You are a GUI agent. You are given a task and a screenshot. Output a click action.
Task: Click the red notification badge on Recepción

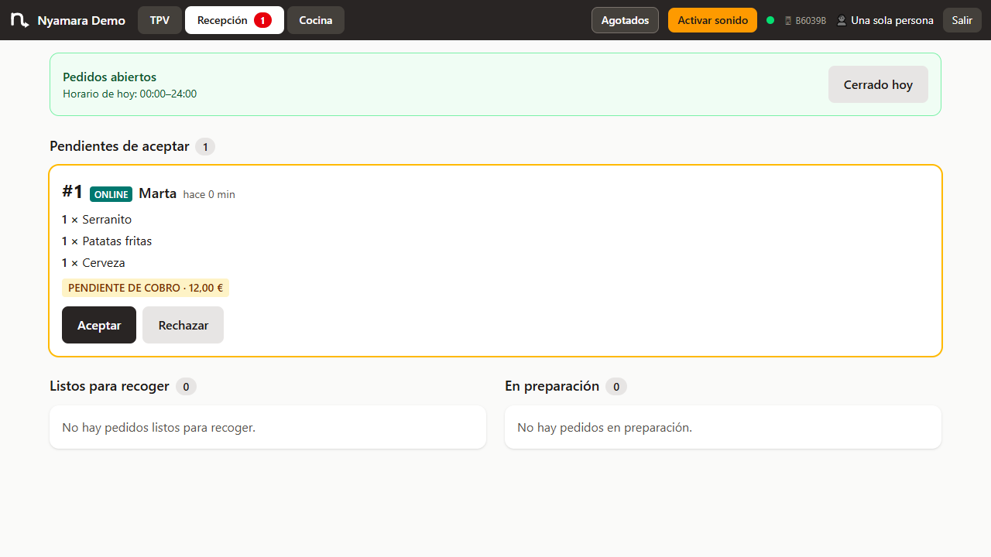pyautogui.click(x=262, y=20)
